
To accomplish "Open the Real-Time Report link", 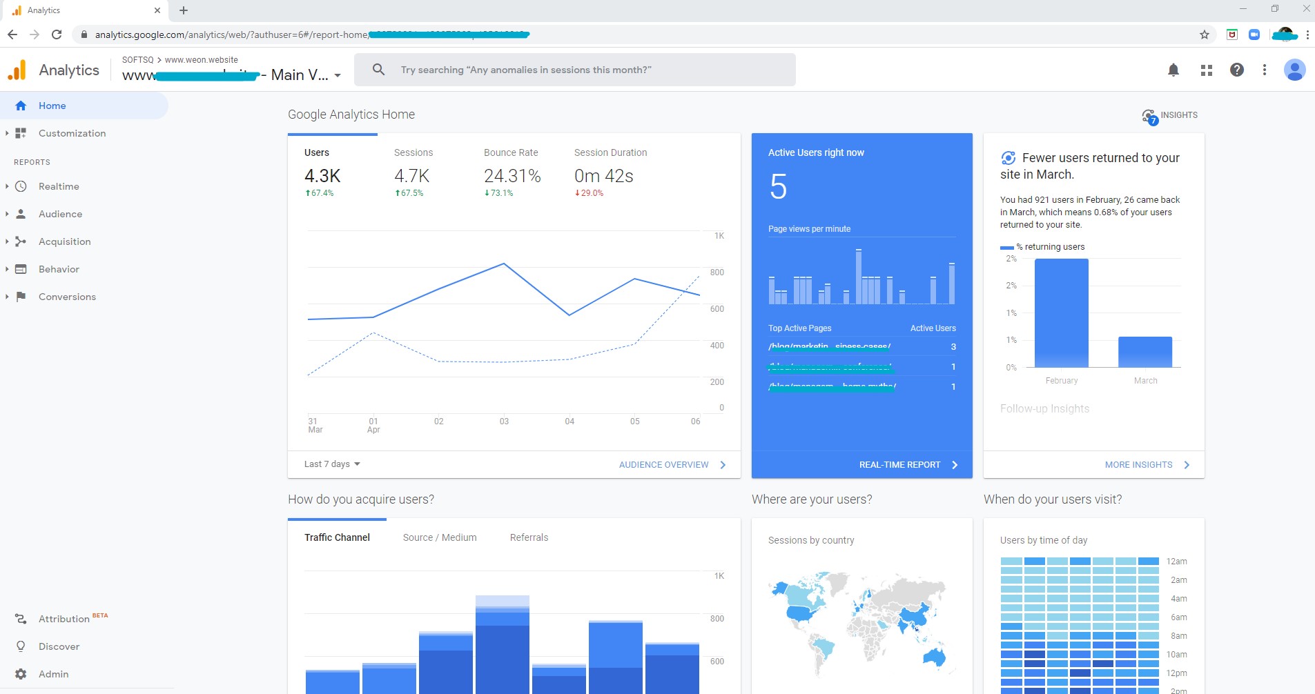I will click(908, 464).
